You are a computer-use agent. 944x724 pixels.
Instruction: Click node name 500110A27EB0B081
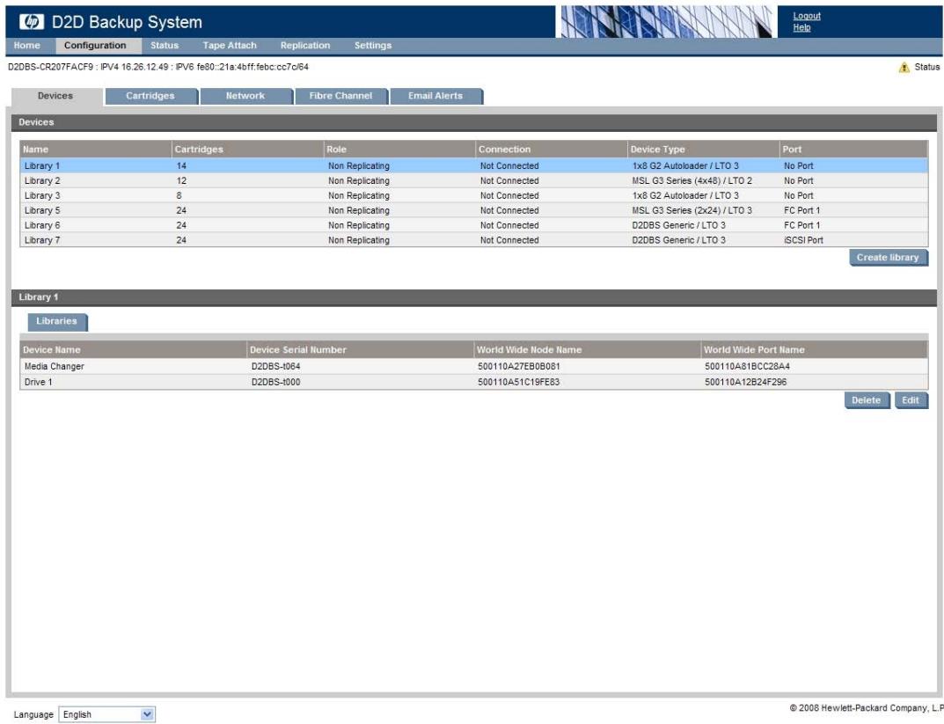(519, 367)
